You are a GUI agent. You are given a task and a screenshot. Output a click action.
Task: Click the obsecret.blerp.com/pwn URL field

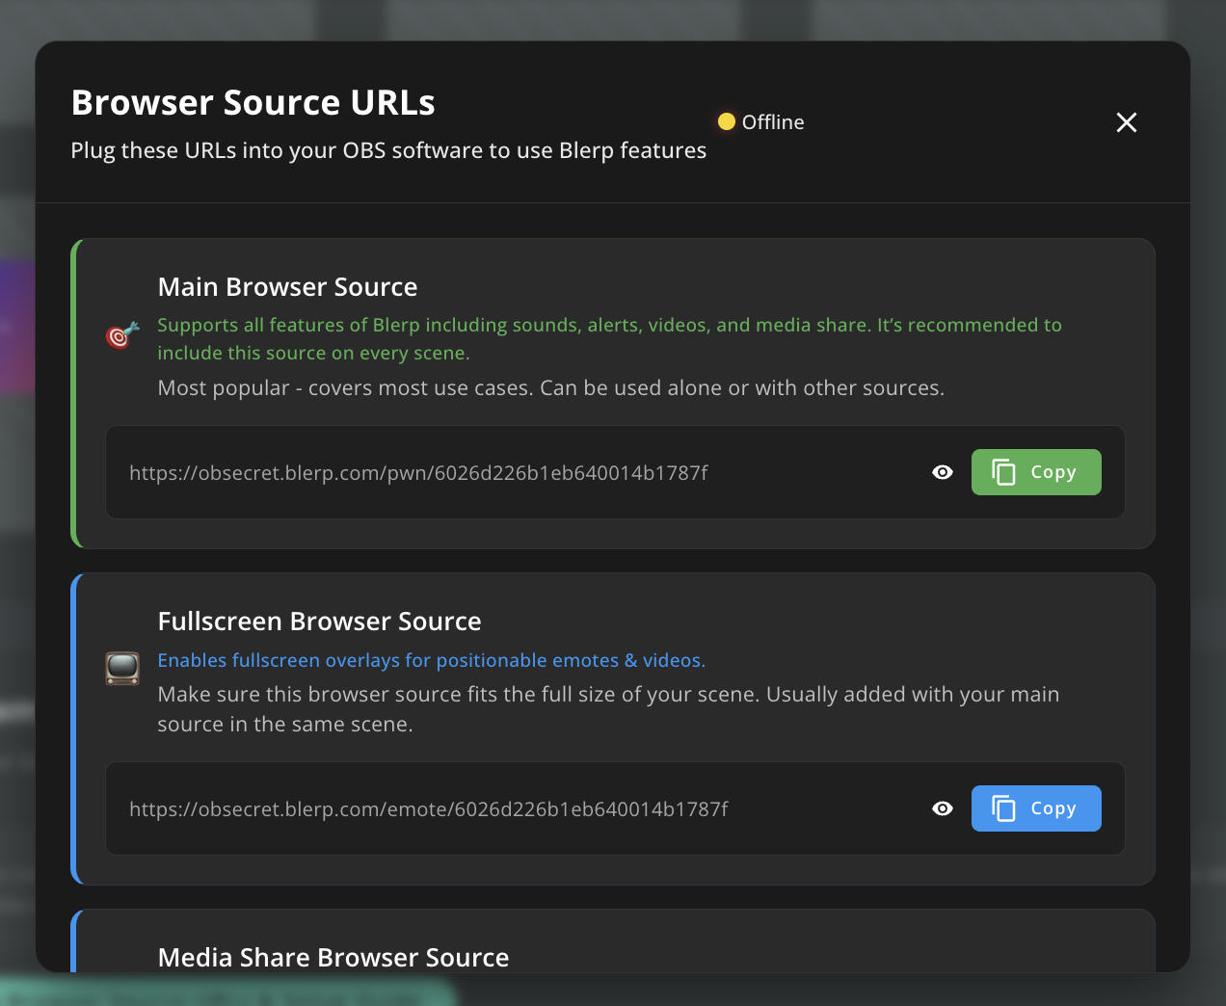pos(418,473)
